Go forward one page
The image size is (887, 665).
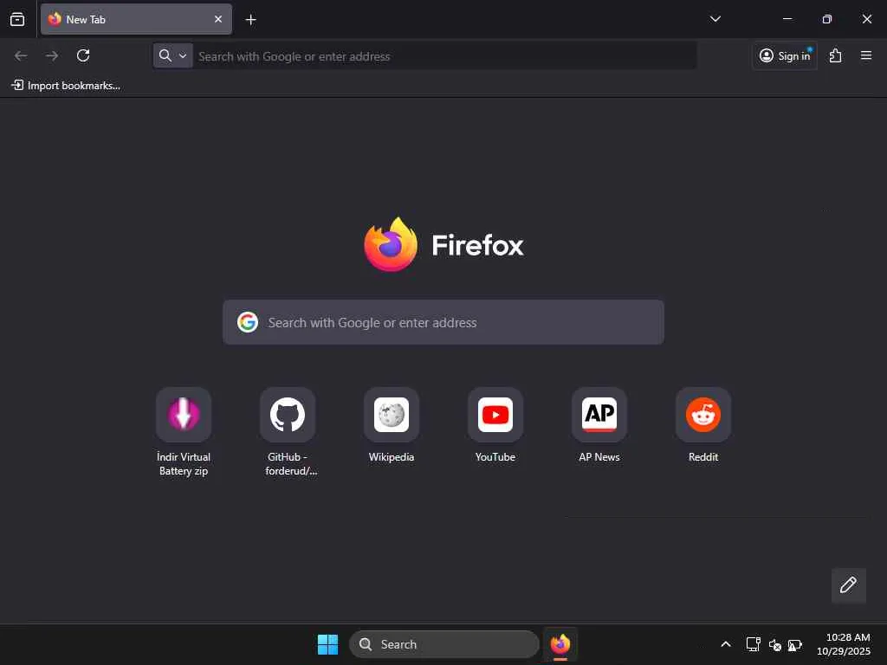(x=52, y=55)
